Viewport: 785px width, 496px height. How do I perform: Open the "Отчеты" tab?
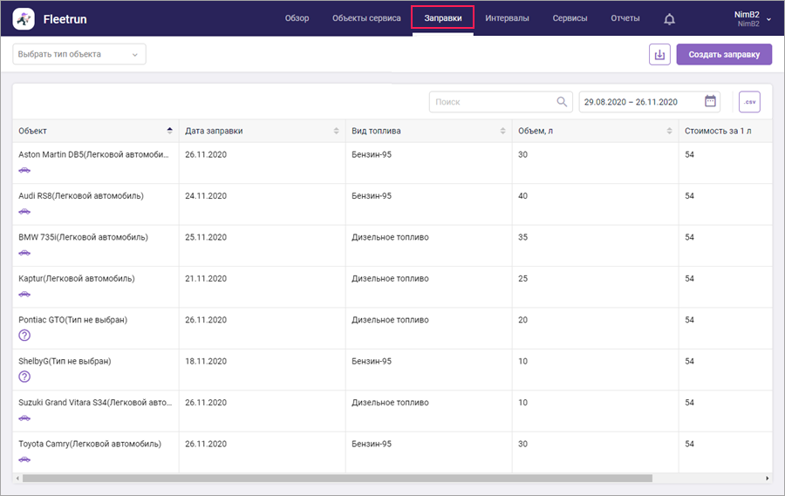pyautogui.click(x=625, y=18)
